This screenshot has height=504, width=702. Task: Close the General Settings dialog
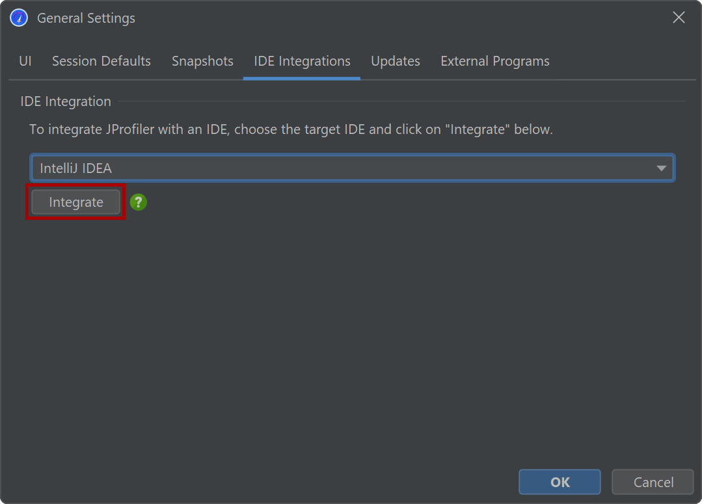coord(679,18)
